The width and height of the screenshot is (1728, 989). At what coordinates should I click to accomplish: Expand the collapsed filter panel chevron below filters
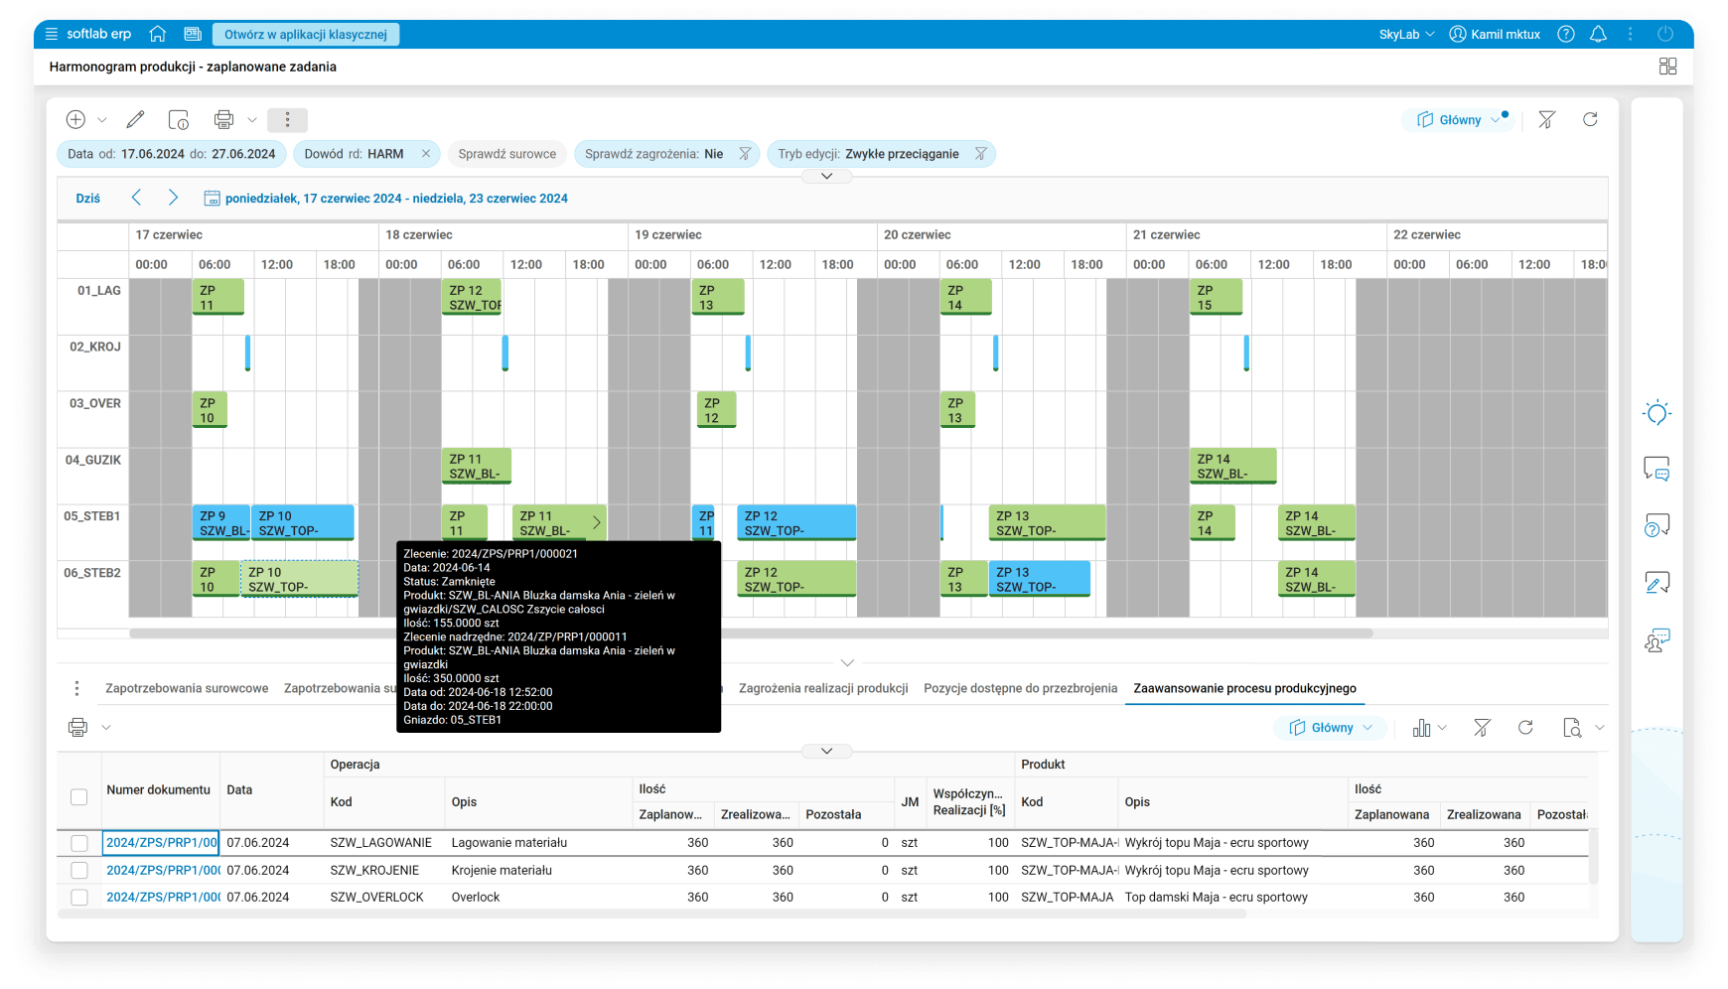(826, 176)
